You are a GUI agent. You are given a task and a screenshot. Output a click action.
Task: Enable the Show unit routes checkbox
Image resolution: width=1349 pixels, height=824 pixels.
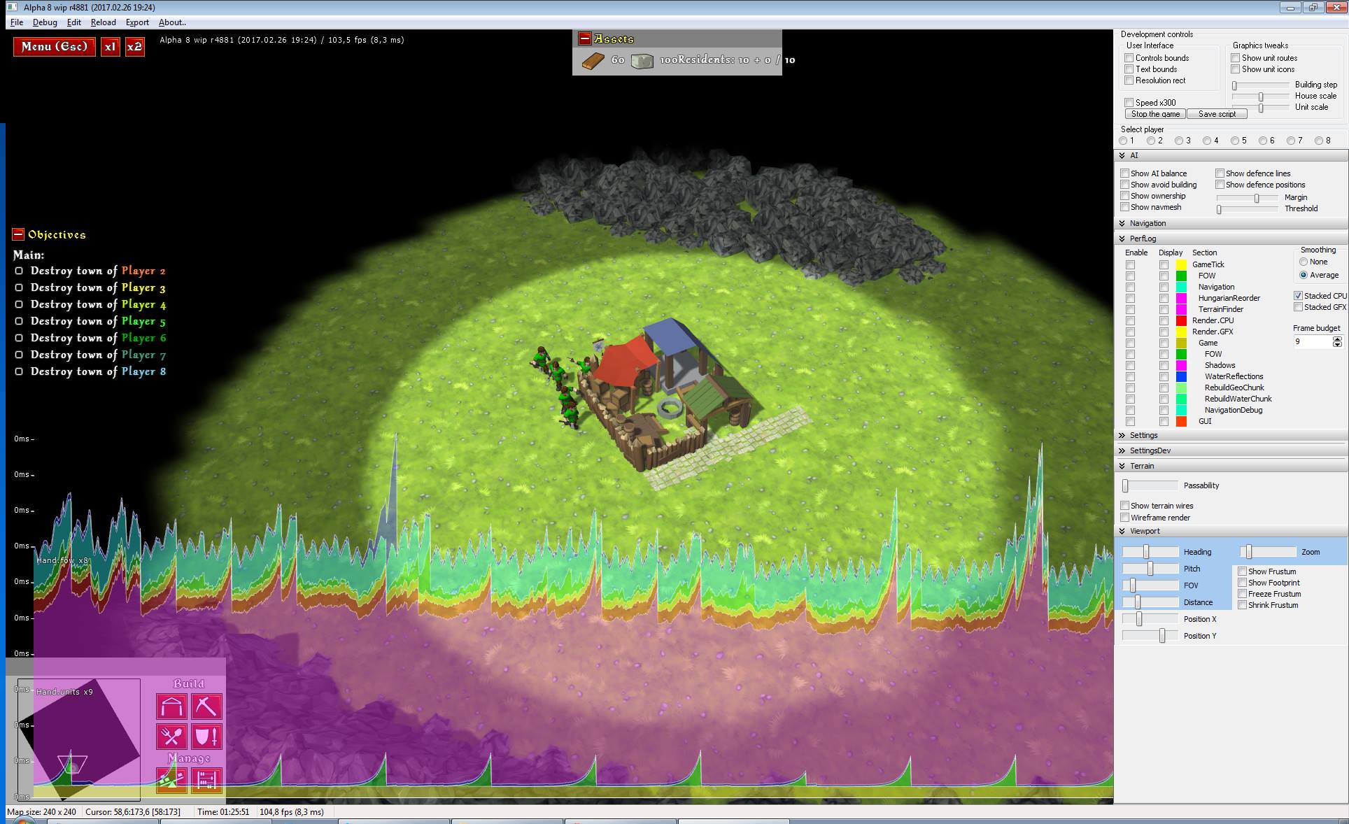pyautogui.click(x=1235, y=58)
